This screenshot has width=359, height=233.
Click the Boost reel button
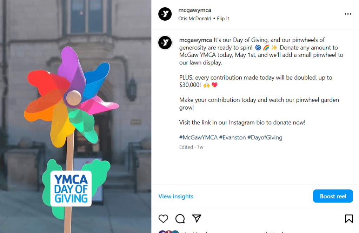point(333,196)
